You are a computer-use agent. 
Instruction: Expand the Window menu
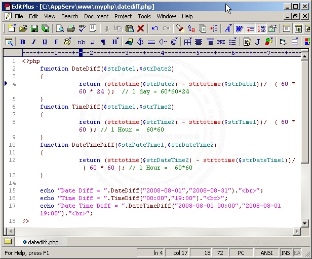click(x=166, y=16)
